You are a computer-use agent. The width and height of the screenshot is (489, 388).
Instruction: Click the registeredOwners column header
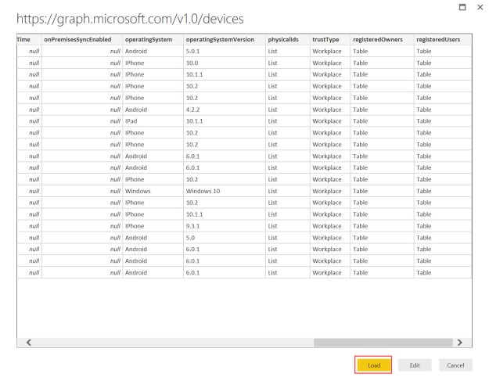pos(379,39)
